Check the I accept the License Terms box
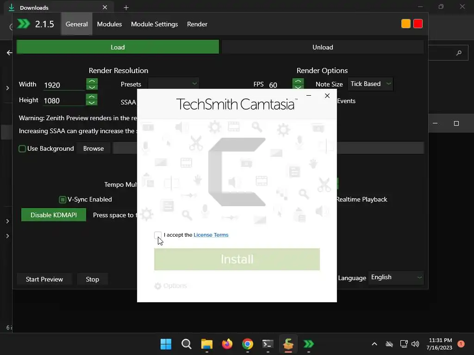The width and height of the screenshot is (474, 355). tap(157, 235)
